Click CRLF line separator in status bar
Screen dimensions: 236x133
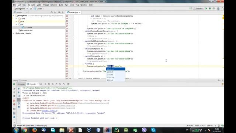tap(202, 126)
